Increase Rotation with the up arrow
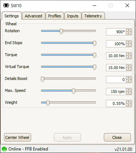136x153 pixels. (x=129, y=30)
